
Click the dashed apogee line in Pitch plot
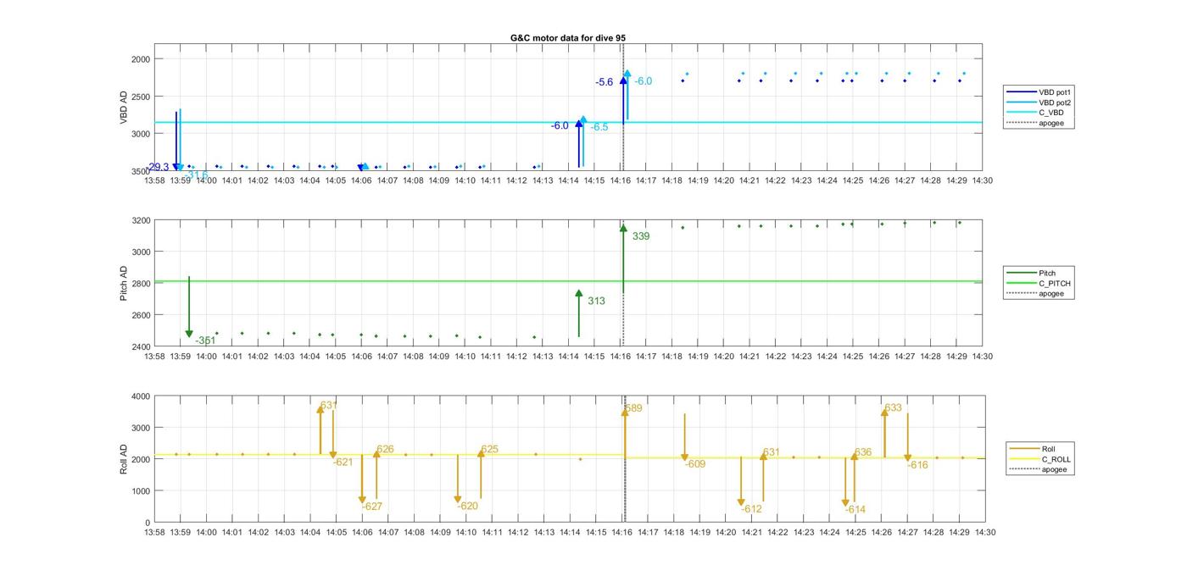(x=624, y=284)
